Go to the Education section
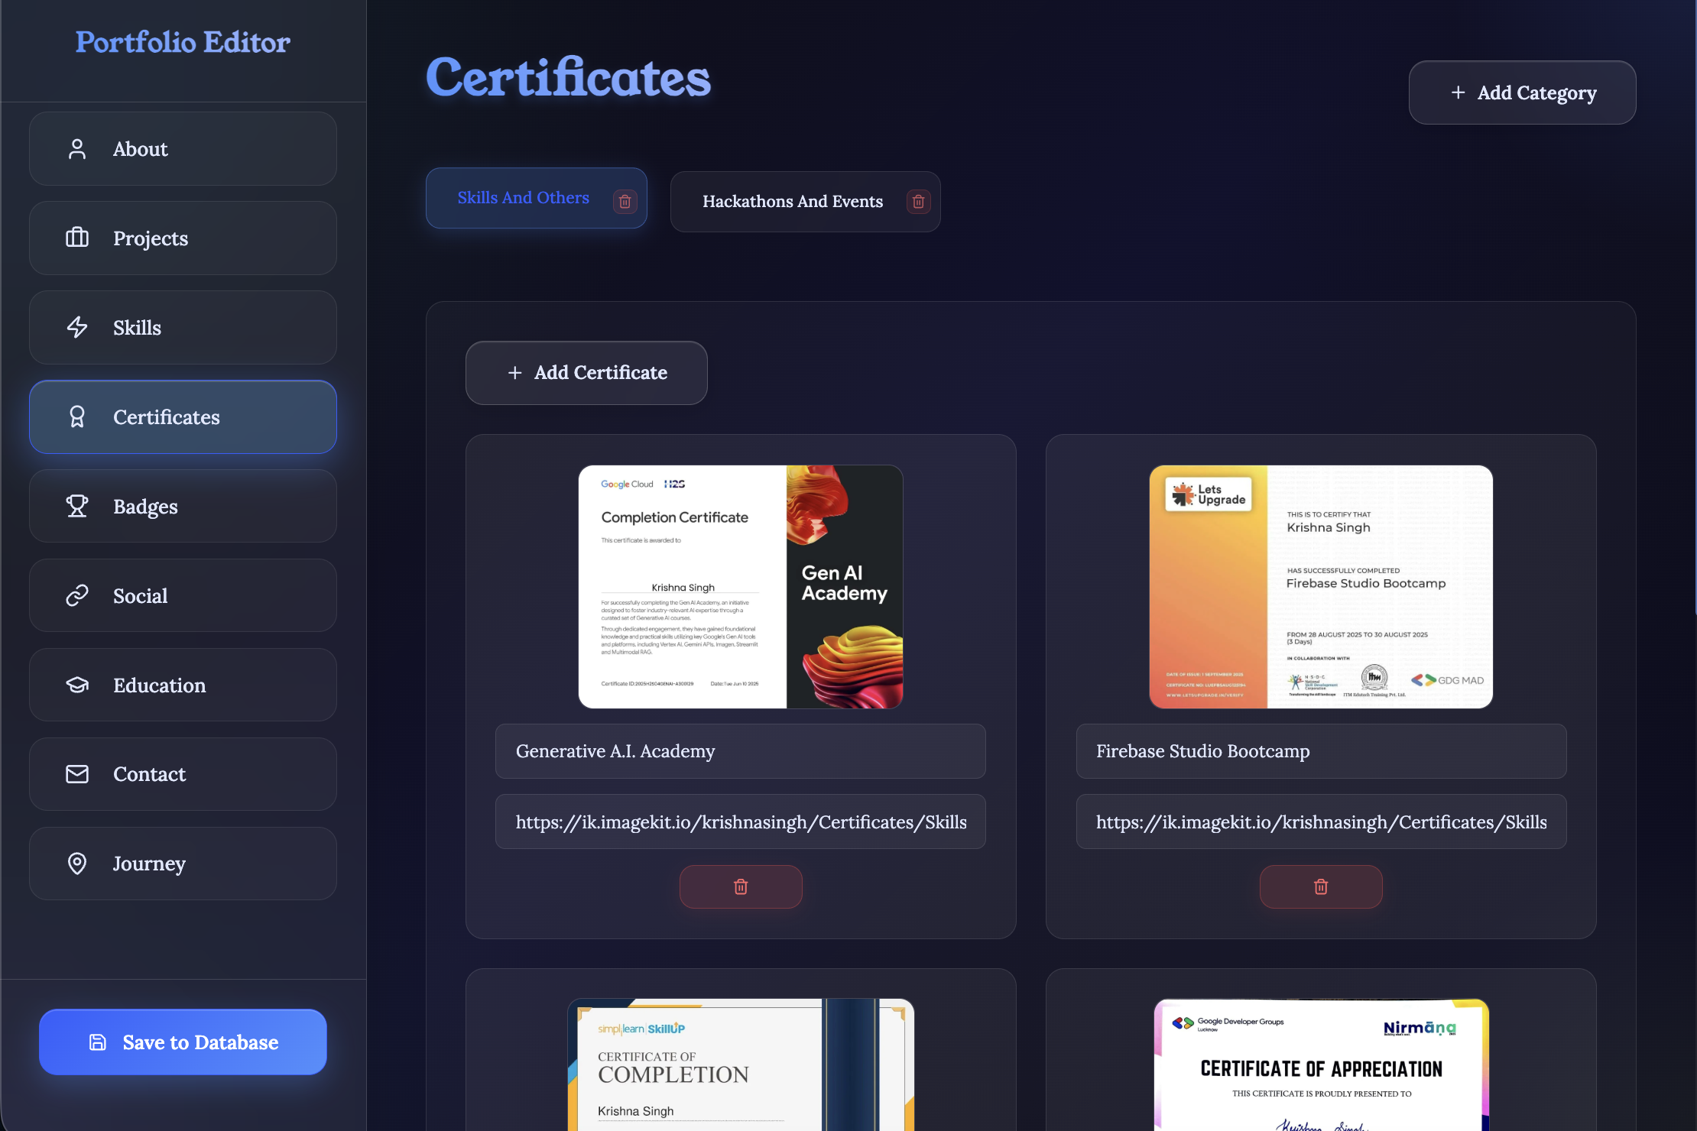The image size is (1697, 1131). tap(183, 685)
